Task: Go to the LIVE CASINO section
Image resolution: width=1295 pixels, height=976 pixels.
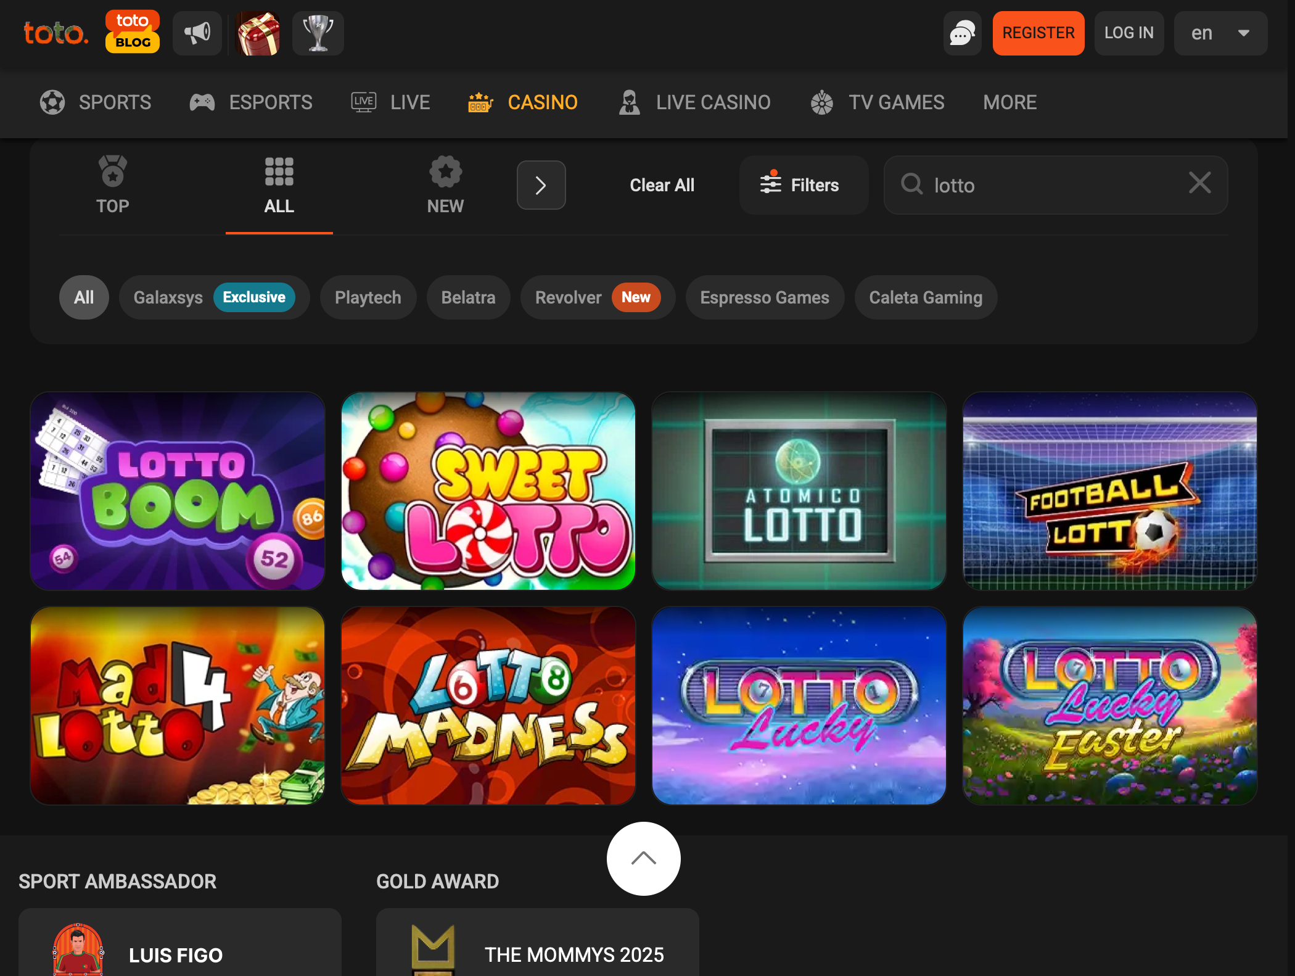Action: (695, 102)
